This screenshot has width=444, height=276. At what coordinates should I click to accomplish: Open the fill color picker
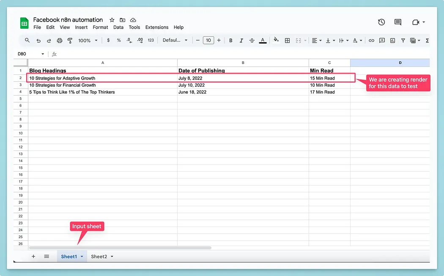point(276,40)
